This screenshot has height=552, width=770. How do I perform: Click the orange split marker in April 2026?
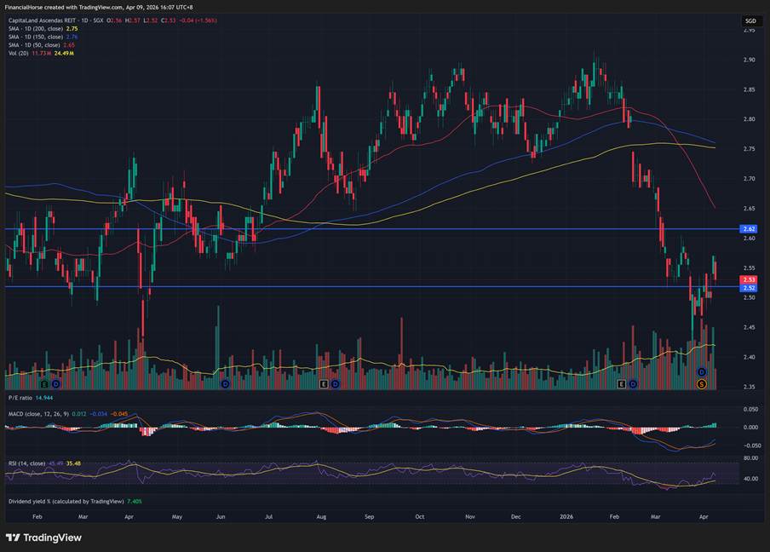(702, 384)
